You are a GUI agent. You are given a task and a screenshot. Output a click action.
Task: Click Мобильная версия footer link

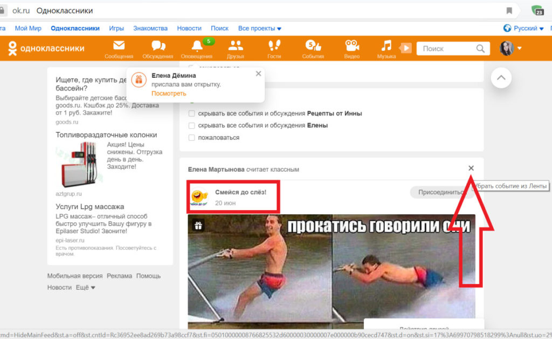(x=75, y=276)
